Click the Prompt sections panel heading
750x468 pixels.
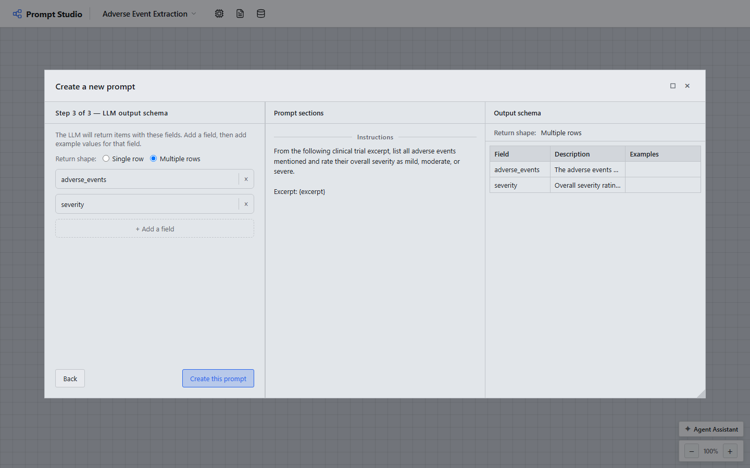tap(298, 113)
